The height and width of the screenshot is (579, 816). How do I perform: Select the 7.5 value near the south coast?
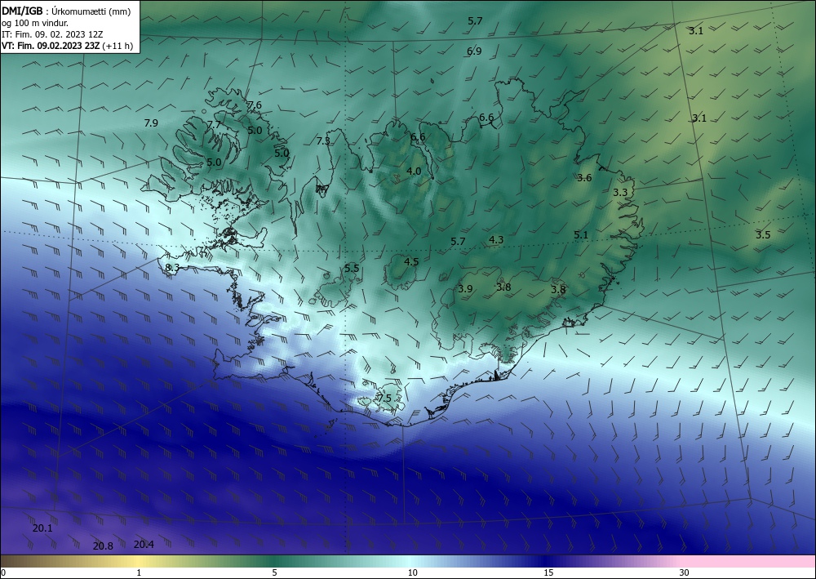coord(384,398)
